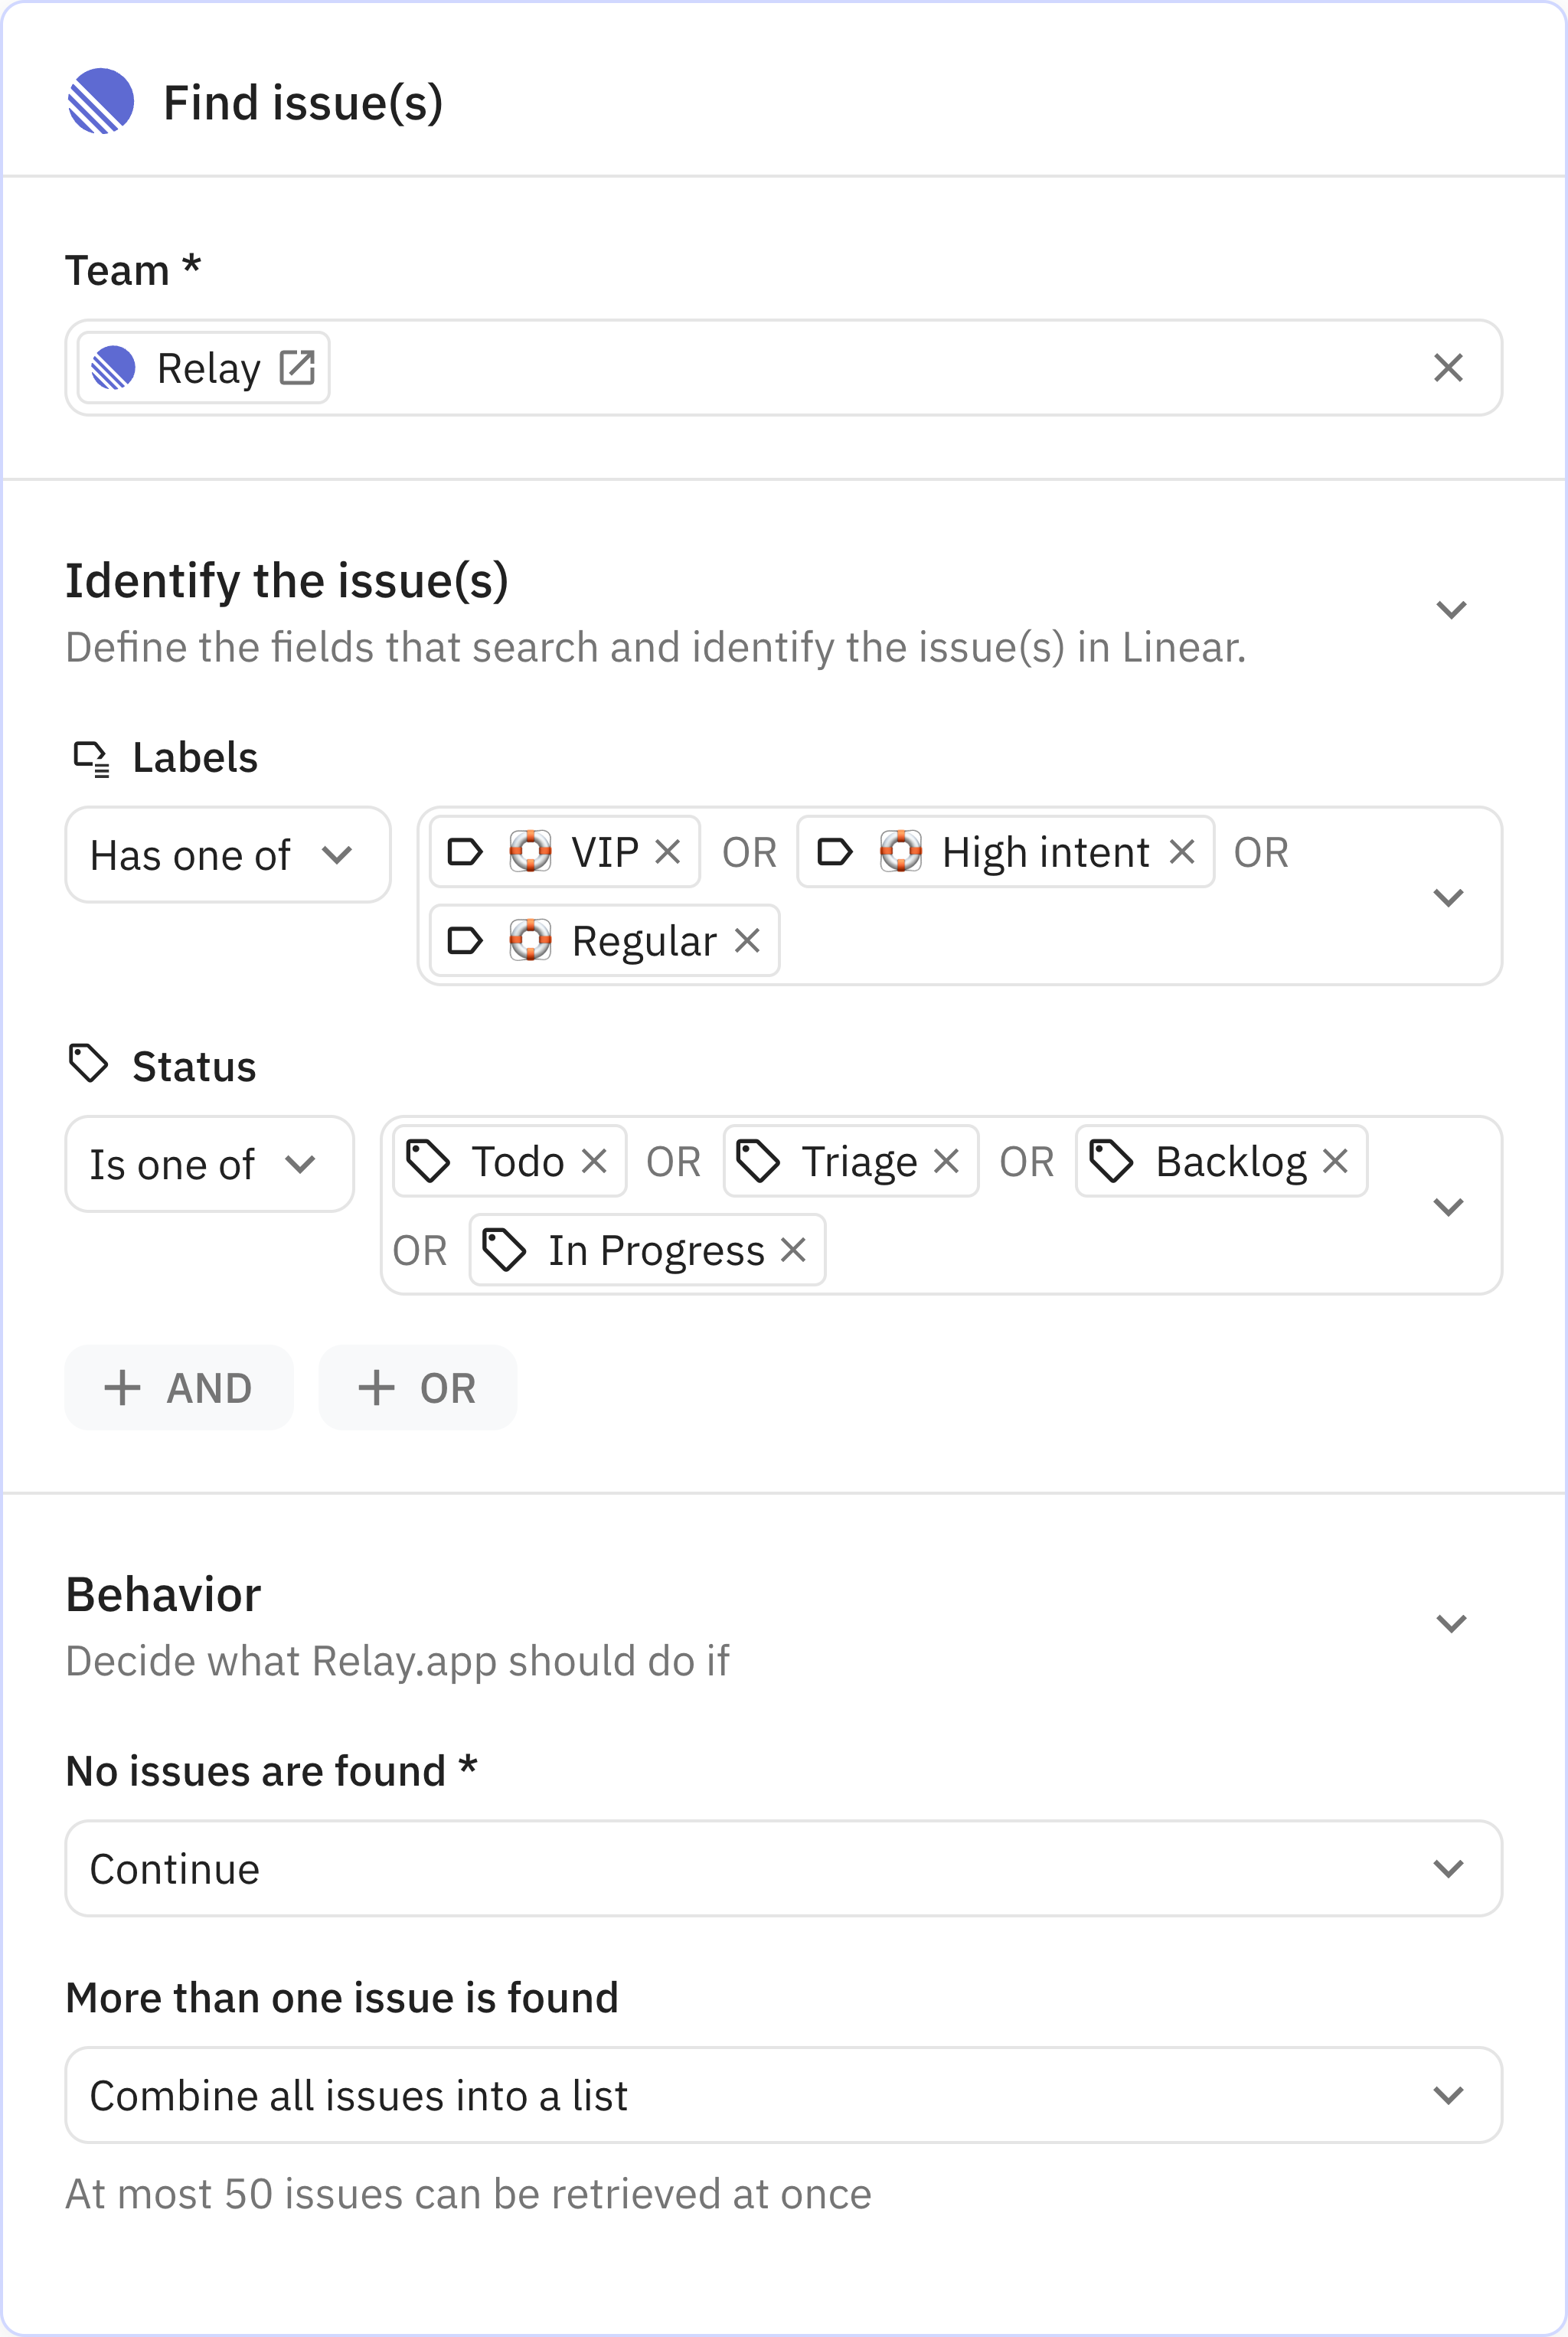Expand the status value selector chevron

click(1448, 1206)
